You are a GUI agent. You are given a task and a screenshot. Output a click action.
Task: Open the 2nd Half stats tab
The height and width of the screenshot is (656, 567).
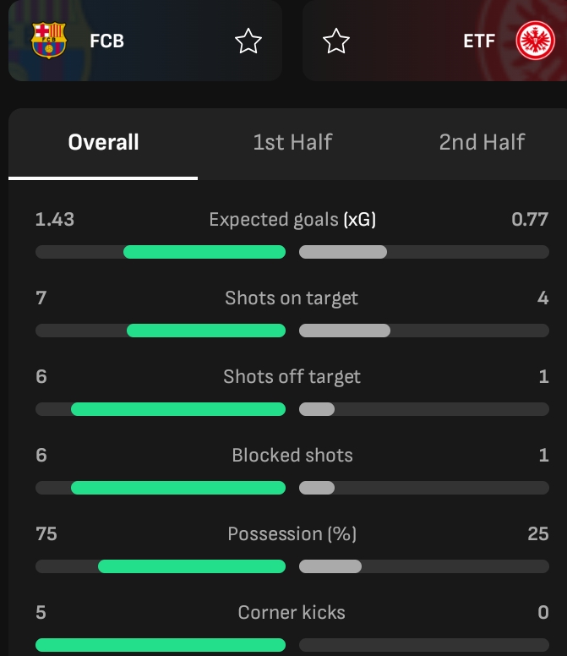[482, 142]
